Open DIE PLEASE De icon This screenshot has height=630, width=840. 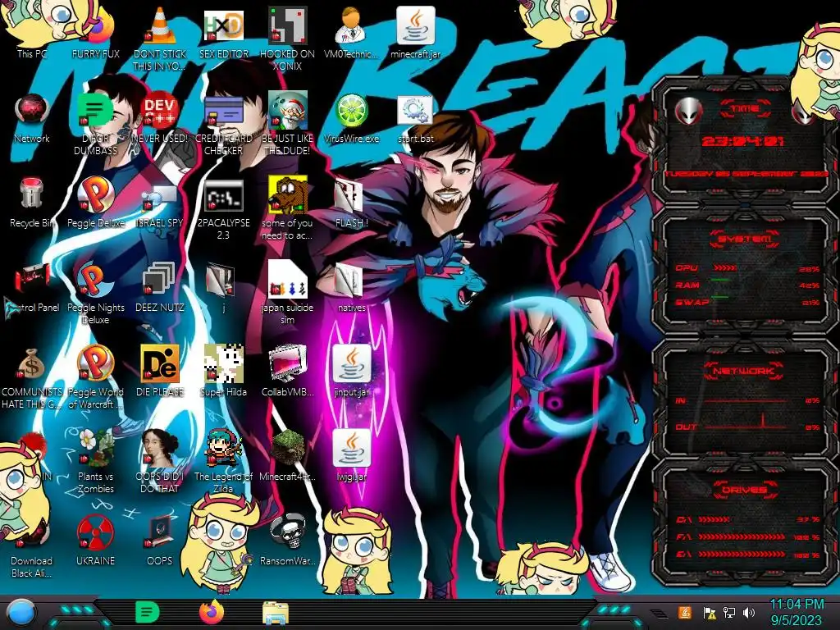click(160, 371)
